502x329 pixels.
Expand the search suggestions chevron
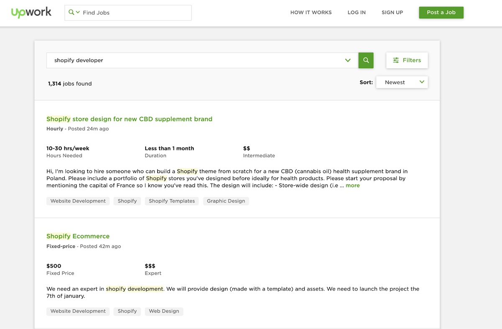(348, 60)
